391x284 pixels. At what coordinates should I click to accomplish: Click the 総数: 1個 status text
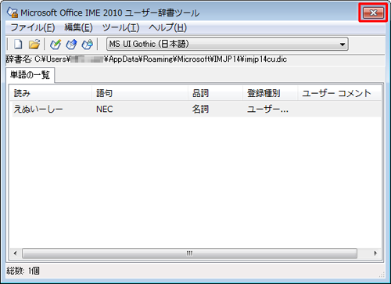coord(23,271)
